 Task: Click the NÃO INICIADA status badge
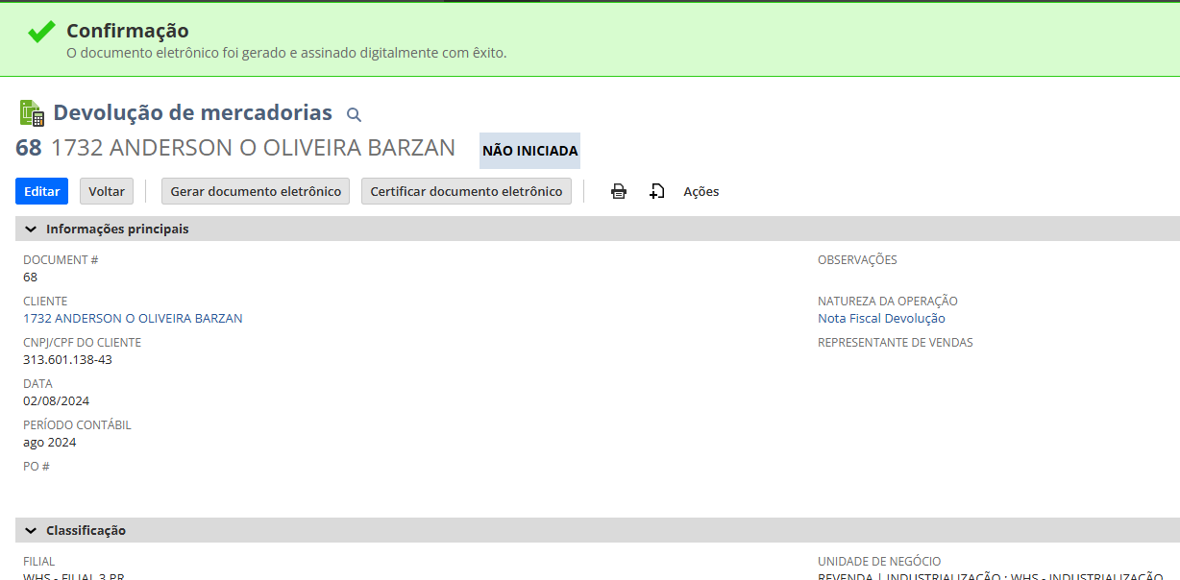coord(529,151)
